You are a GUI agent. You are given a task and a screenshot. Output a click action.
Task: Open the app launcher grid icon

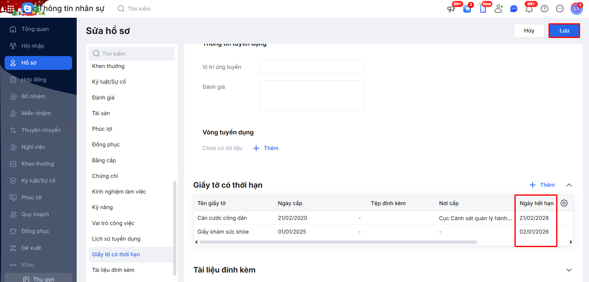[x=10, y=9]
